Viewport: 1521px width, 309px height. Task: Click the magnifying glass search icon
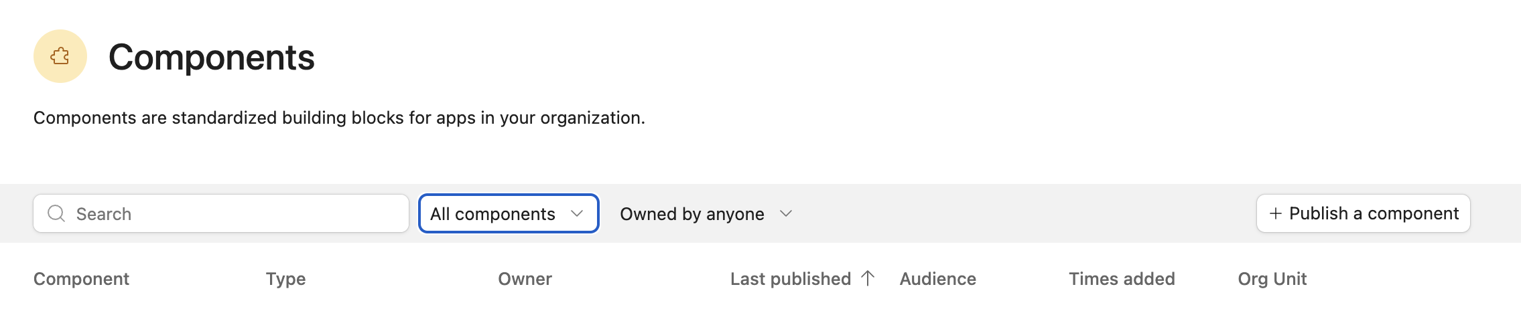(x=56, y=213)
